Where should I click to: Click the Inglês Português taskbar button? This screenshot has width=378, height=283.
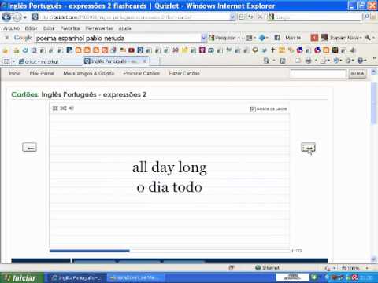76,277
